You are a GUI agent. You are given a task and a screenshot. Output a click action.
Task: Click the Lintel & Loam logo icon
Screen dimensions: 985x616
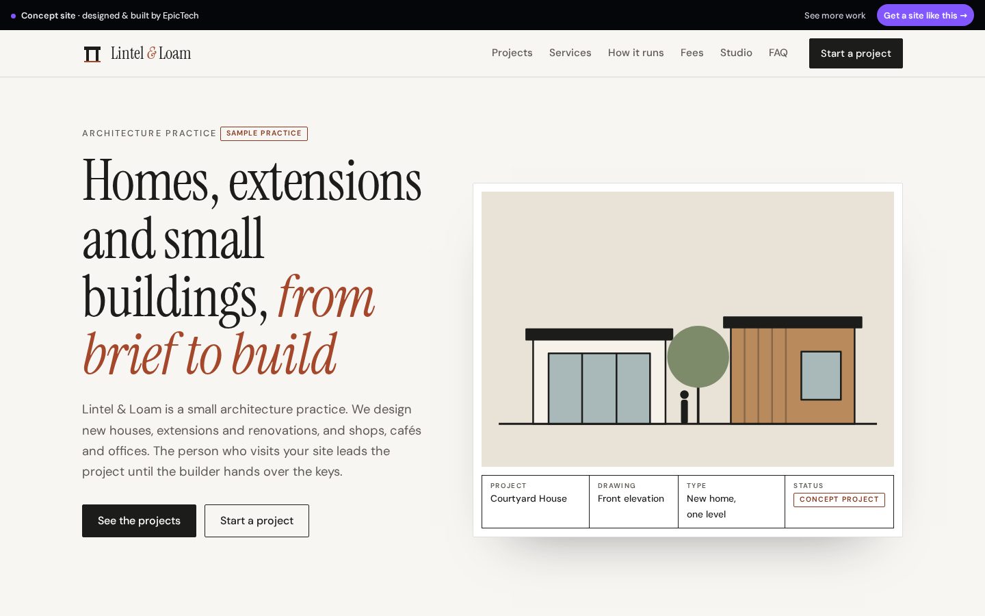(x=92, y=53)
